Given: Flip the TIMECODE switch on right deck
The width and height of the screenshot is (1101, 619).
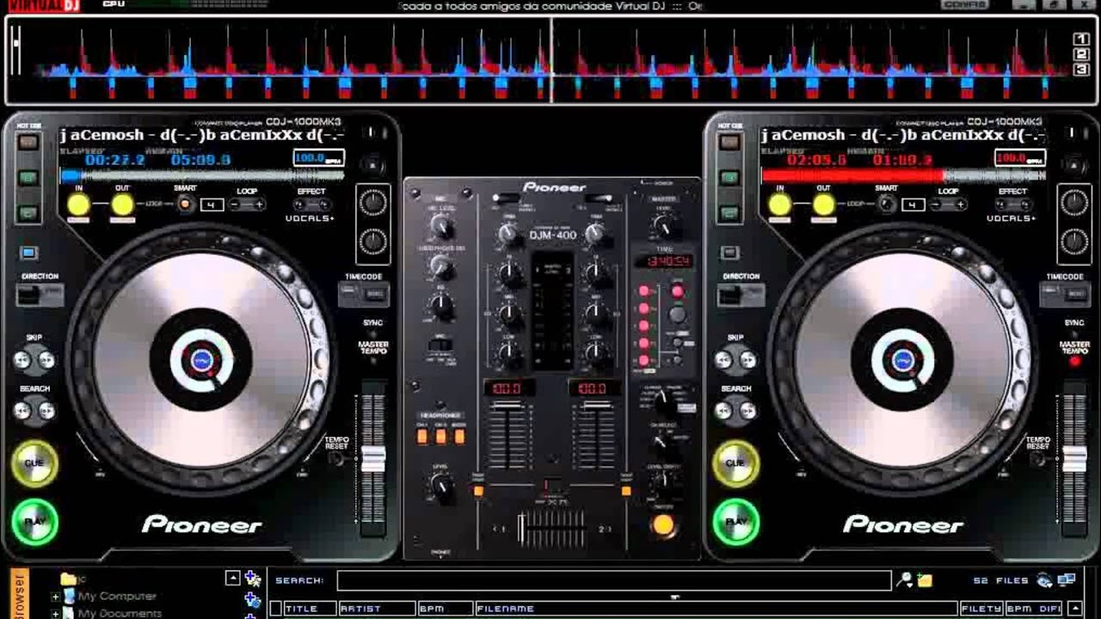Looking at the screenshot, I should click(1064, 295).
